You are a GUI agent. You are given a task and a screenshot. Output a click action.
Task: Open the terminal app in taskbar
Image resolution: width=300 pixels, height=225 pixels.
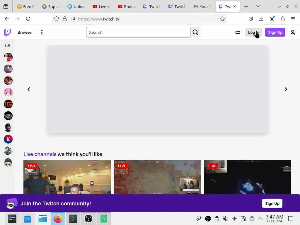click(73, 219)
